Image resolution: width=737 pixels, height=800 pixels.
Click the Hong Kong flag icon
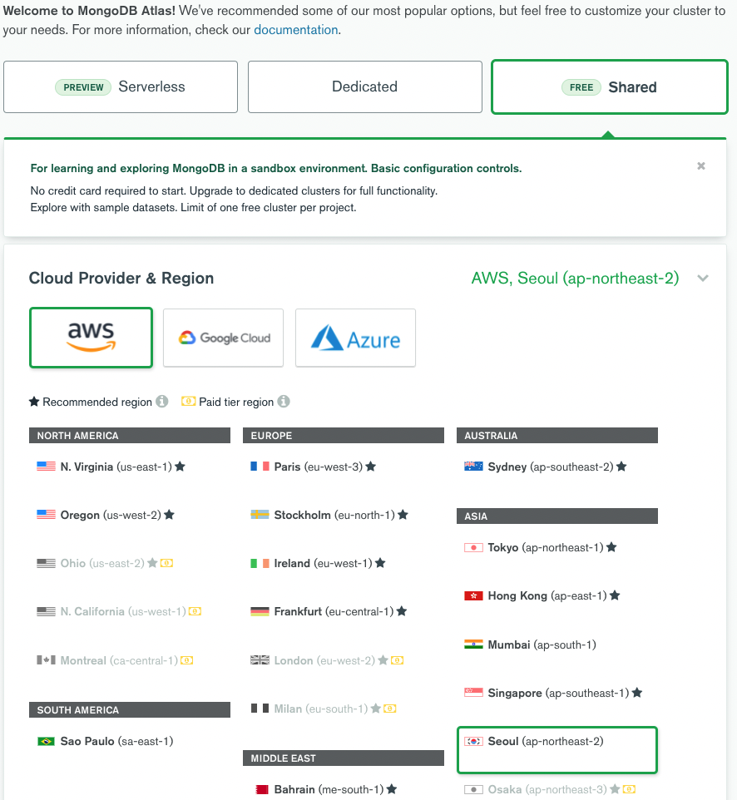click(x=473, y=595)
